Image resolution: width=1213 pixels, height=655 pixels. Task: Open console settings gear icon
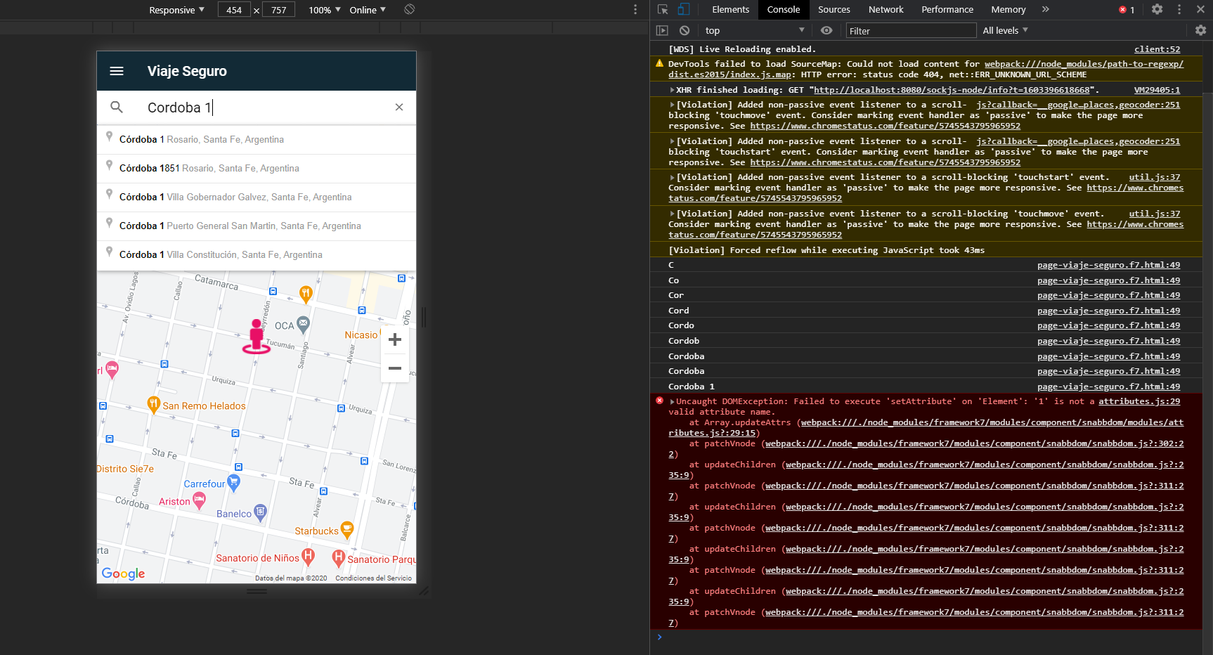click(1200, 30)
